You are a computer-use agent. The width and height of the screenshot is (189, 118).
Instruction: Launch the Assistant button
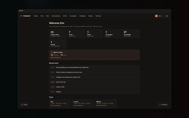(x=163, y=105)
